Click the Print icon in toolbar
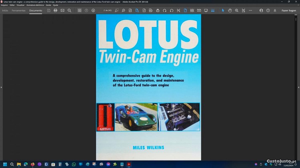This screenshot has height=168, width=300. pyautogui.click(x=56, y=10)
